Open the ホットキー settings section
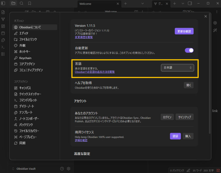 pyautogui.click(x=26, y=51)
